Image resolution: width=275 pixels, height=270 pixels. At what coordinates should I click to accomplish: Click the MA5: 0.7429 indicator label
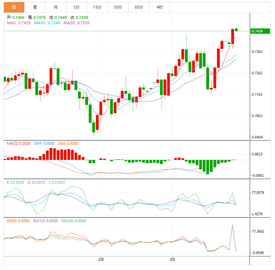(x=19, y=23)
